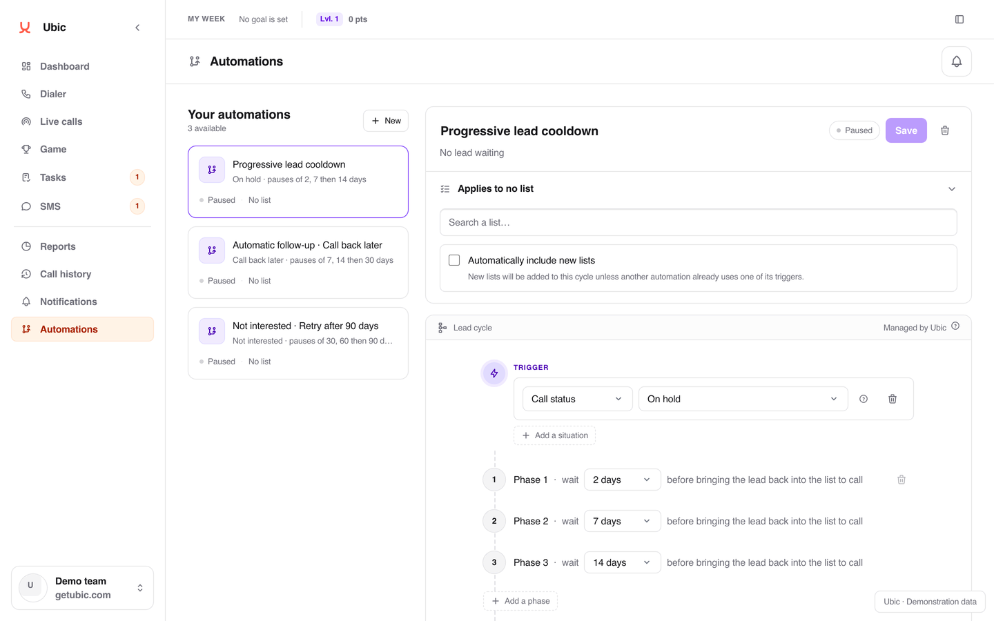Open the Dialer page
The height and width of the screenshot is (621, 994).
[82, 94]
